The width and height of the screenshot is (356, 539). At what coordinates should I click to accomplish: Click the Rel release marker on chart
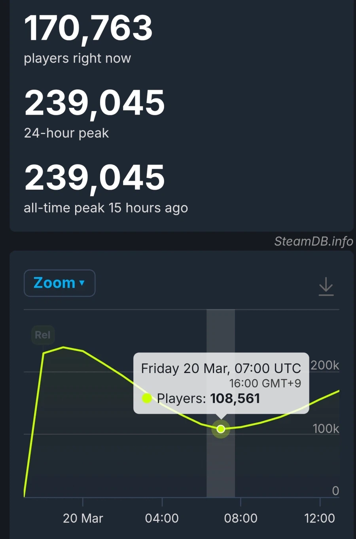[x=43, y=335]
